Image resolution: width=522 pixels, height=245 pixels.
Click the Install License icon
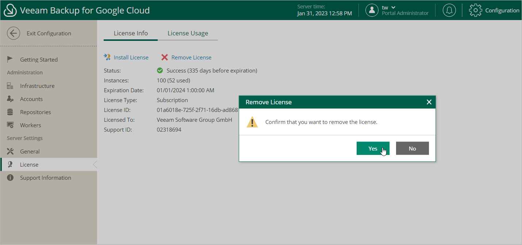click(x=107, y=57)
